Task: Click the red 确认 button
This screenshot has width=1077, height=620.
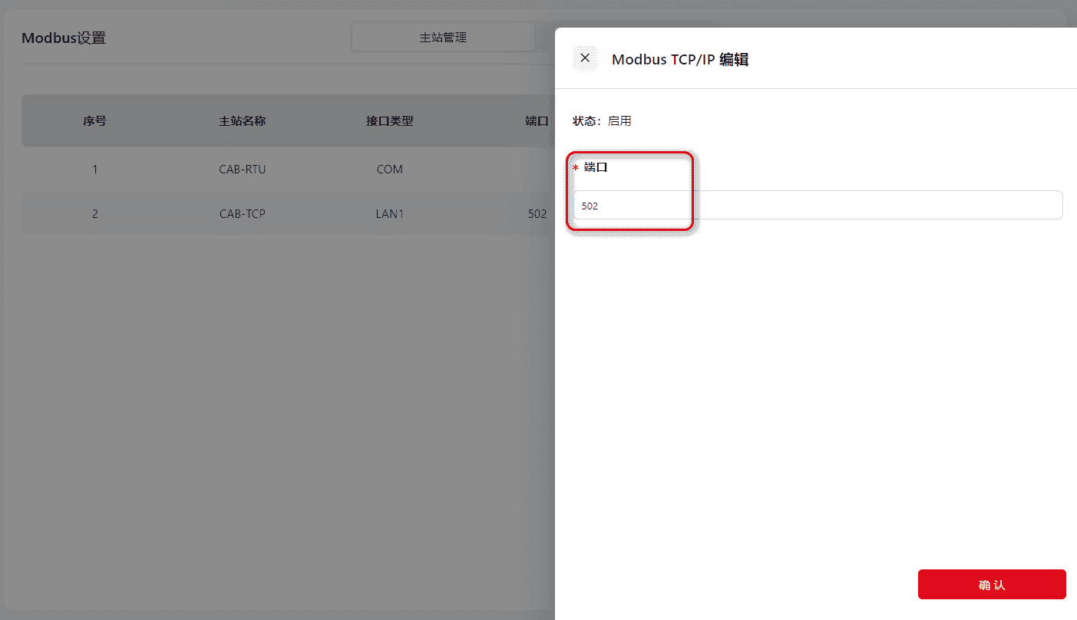Action: point(991,585)
